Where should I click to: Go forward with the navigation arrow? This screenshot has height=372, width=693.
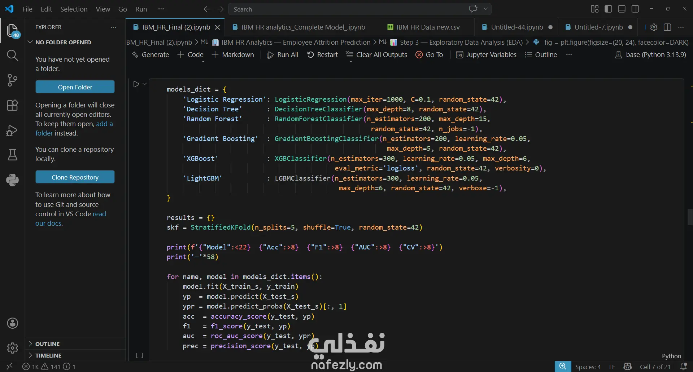click(221, 9)
